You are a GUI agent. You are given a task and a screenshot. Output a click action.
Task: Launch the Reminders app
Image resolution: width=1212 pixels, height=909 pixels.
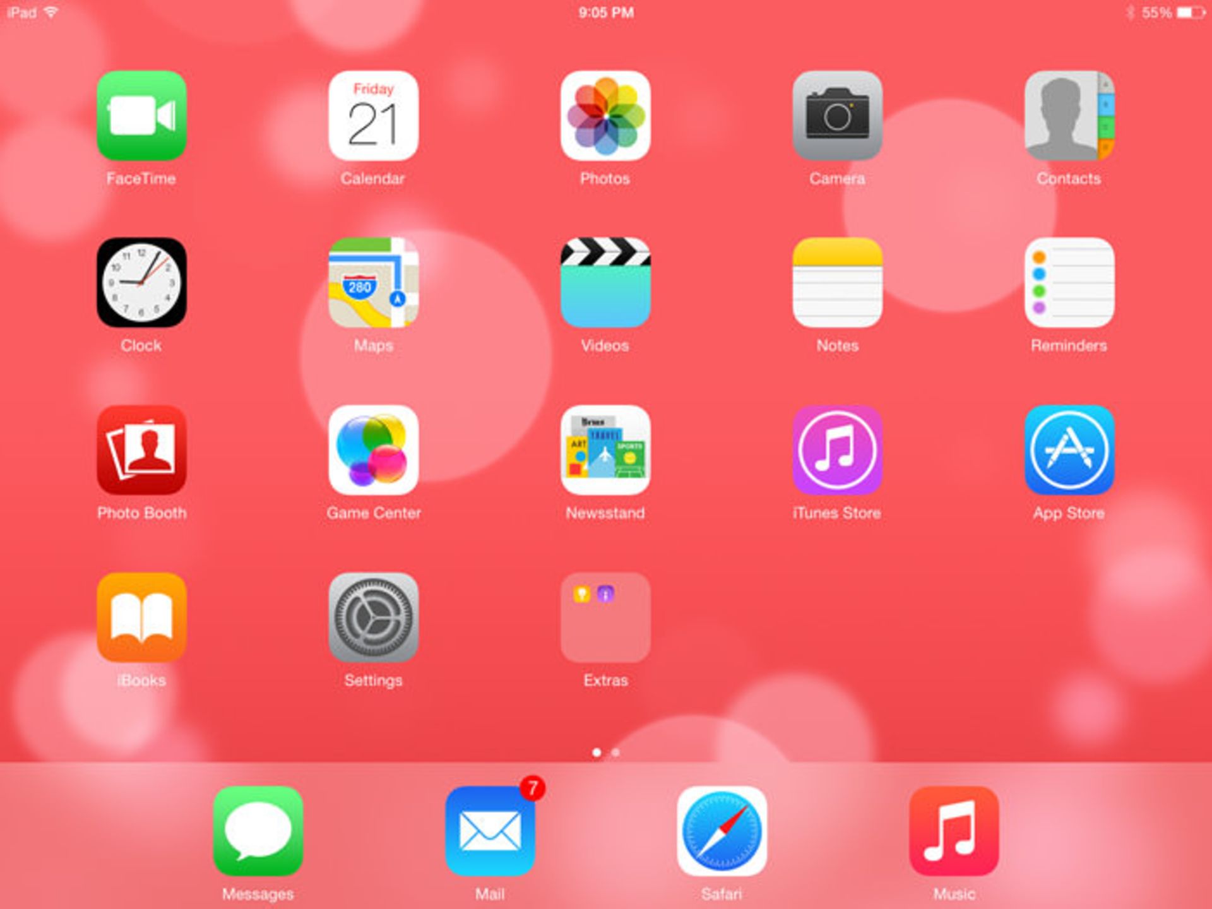(1069, 282)
